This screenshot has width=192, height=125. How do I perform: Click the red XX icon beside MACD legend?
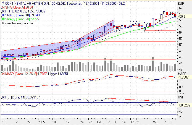pos(3,74)
